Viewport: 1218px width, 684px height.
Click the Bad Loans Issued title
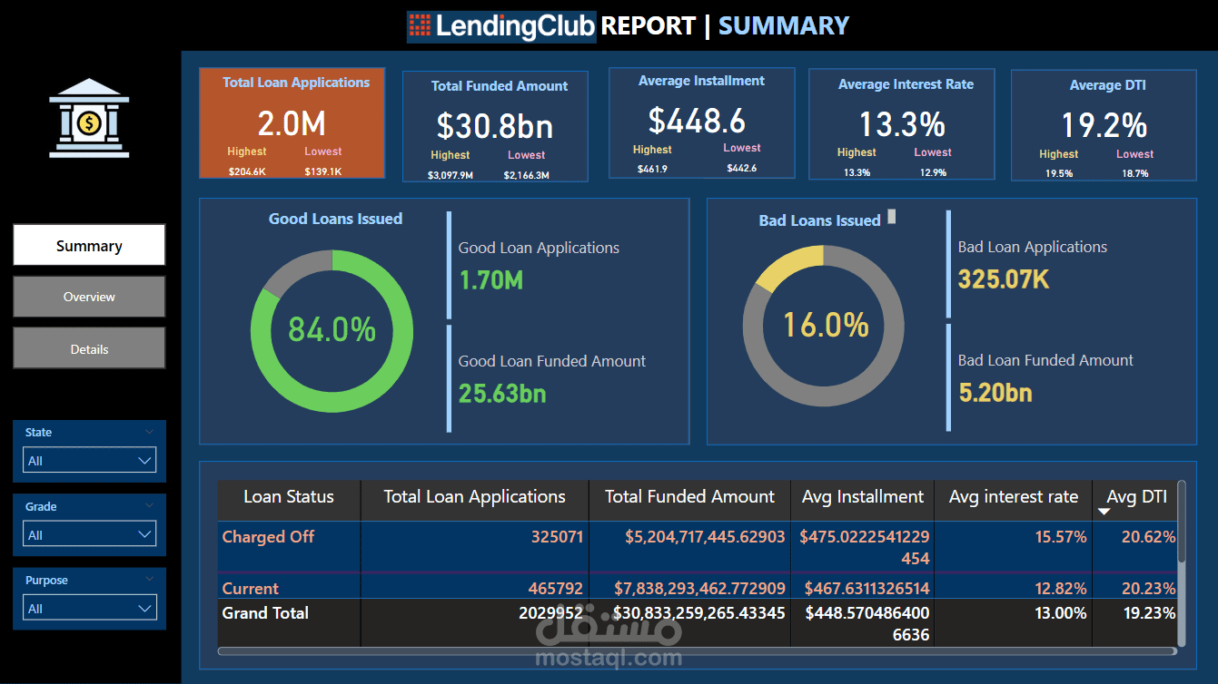[819, 220]
